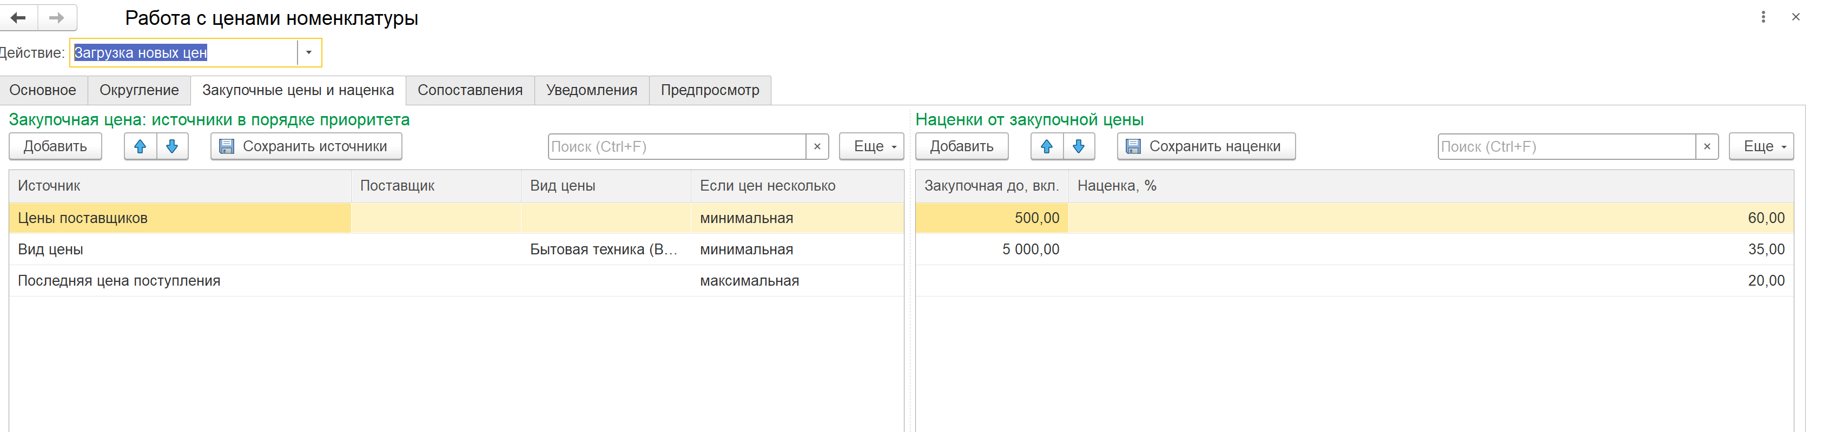Viewport: 1823px width, 432px height.
Task: Move markup row up
Action: pyautogui.click(x=1047, y=146)
